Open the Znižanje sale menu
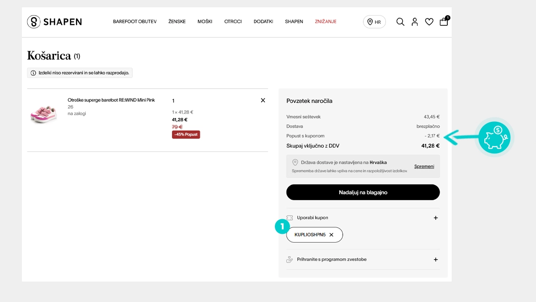 [x=325, y=21]
